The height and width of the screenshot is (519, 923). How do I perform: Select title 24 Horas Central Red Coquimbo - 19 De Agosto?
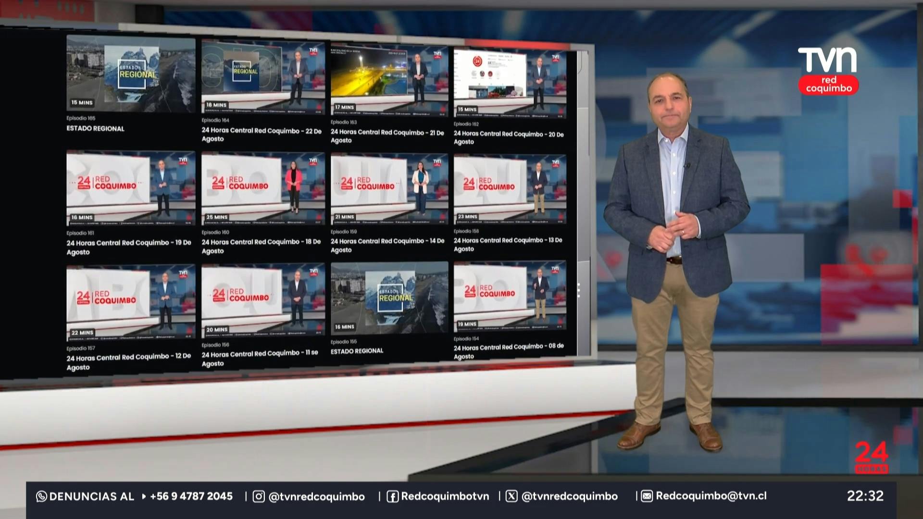coord(129,247)
